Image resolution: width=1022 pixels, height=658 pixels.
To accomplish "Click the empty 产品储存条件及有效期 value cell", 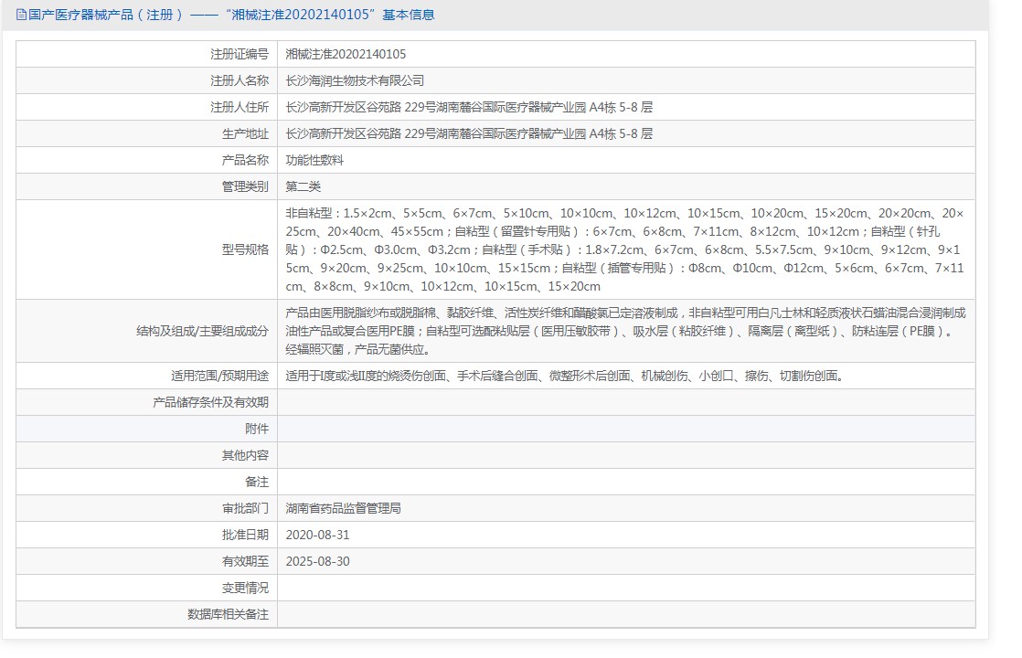I will coord(625,402).
